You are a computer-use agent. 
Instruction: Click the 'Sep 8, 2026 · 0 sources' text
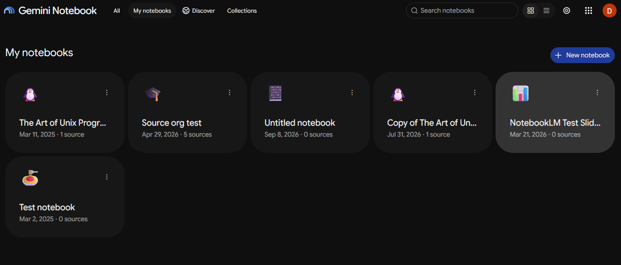click(299, 134)
